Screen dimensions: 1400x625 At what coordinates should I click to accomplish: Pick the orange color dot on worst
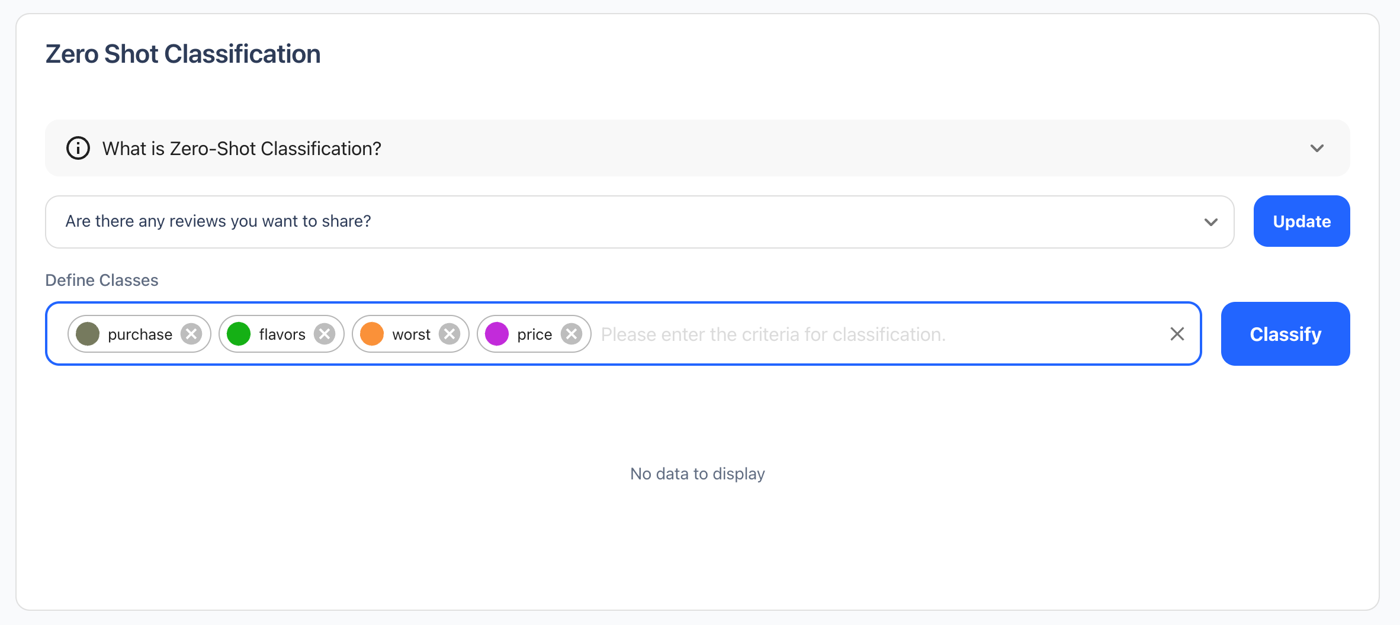372,334
